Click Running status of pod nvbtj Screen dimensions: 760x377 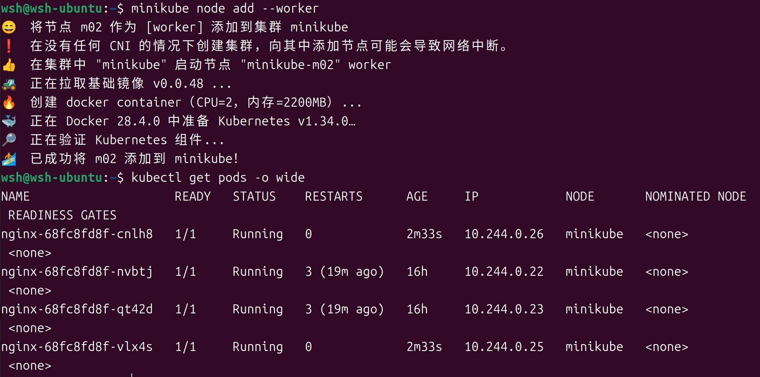(x=258, y=271)
